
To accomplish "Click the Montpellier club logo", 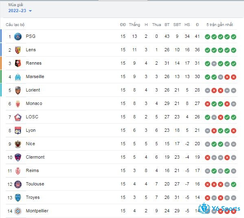I will coord(18,211).
